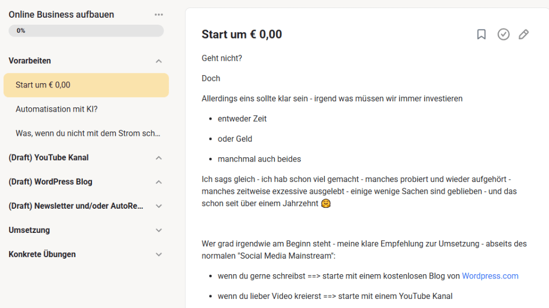
Task: Click the 0% course progress bar
Action: [86, 31]
